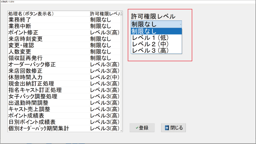Select the キャスト売上調整 row
256x144 pixels.
tap(64, 109)
